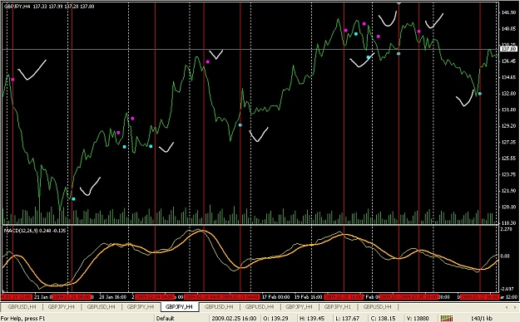Click the C: 138.15 close price cell
Viewport: 520px width, 322px height.
coord(383,319)
